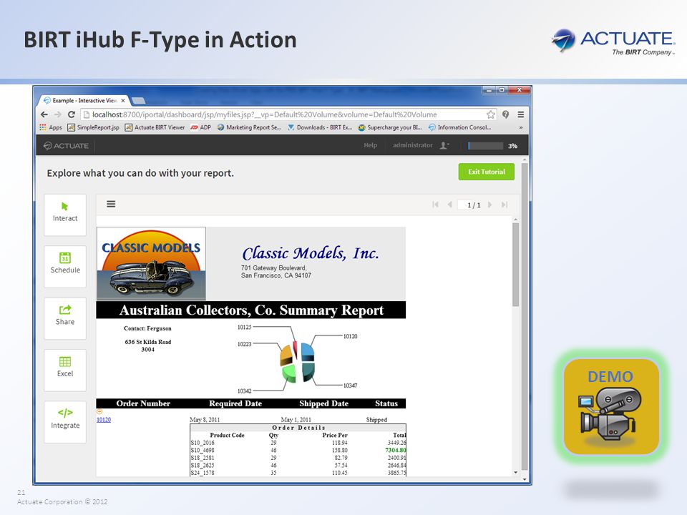Click the browser Back arrow
This screenshot has height=515, width=687.
pos(44,114)
